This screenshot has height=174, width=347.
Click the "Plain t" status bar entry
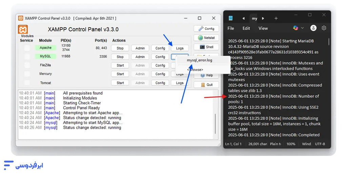point(275,144)
